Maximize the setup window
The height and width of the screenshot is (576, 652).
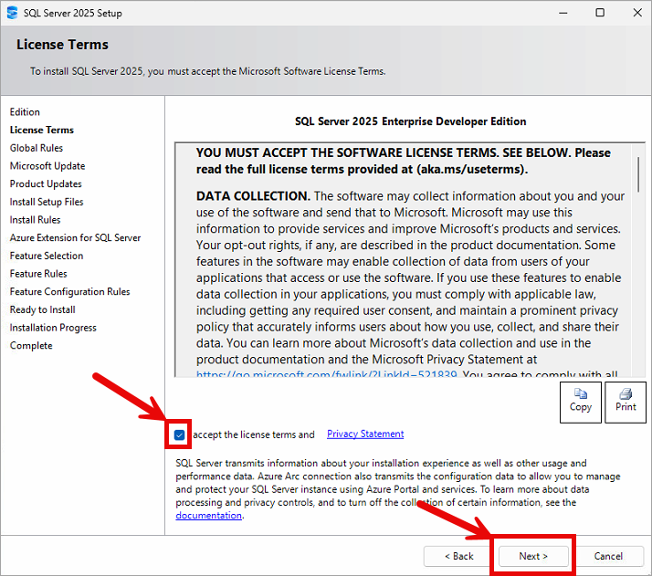click(599, 14)
